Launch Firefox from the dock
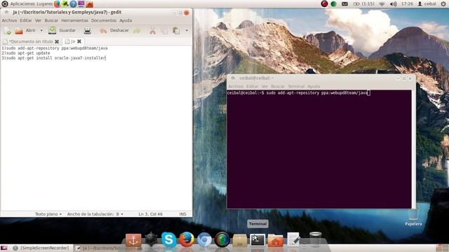This screenshot has height=252, width=449. pyautogui.click(x=187, y=239)
